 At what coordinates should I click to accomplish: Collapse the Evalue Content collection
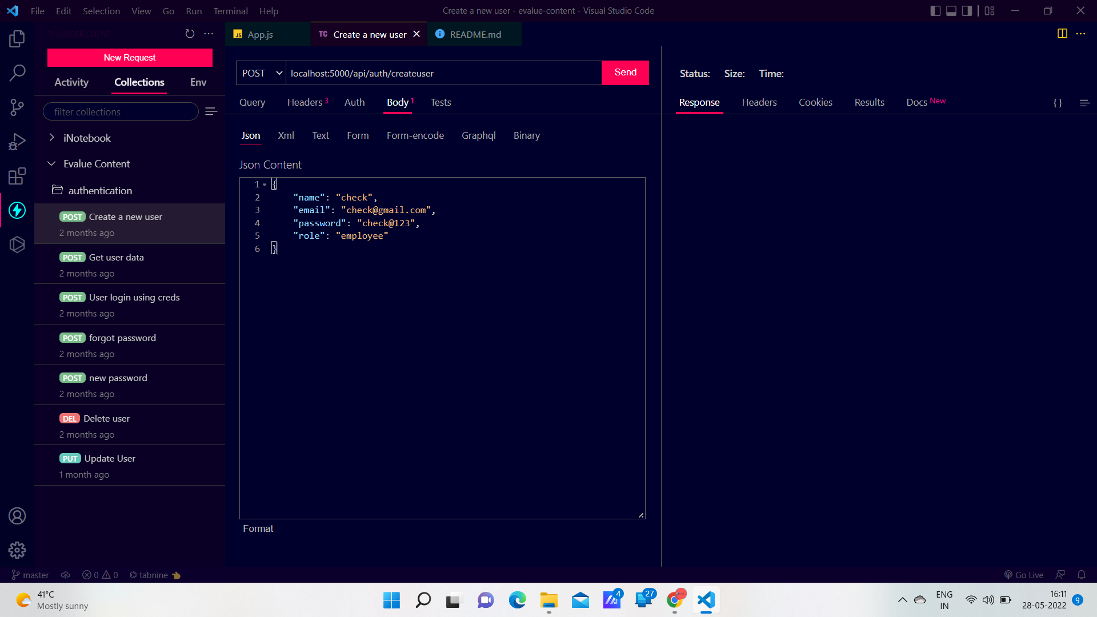tap(52, 163)
